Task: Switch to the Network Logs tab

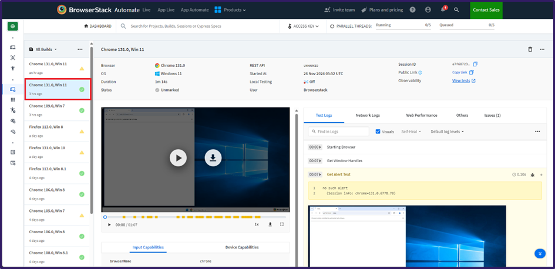Action: [x=367, y=116]
